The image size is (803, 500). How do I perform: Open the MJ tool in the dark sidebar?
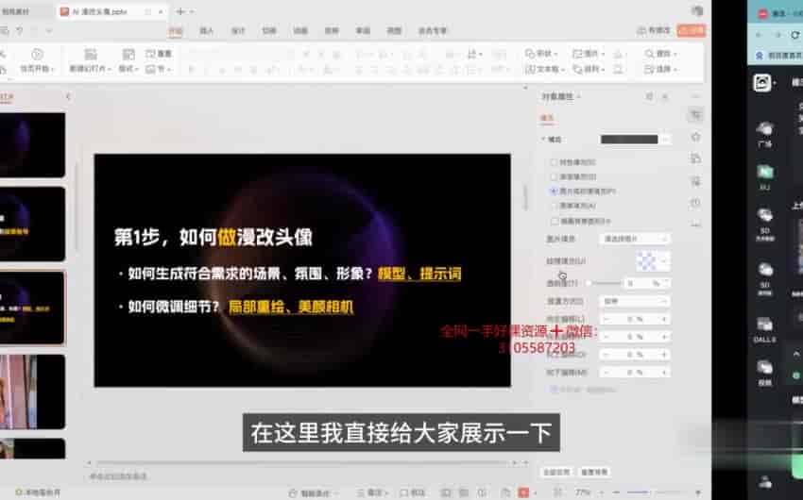coord(764,177)
